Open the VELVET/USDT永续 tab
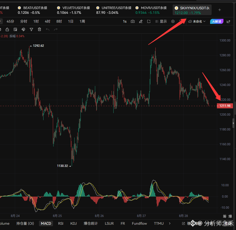The height and width of the screenshot is (230, 236). point(73,10)
